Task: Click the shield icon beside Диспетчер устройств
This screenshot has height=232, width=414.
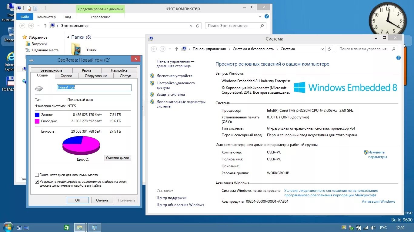Action: [x=152, y=76]
